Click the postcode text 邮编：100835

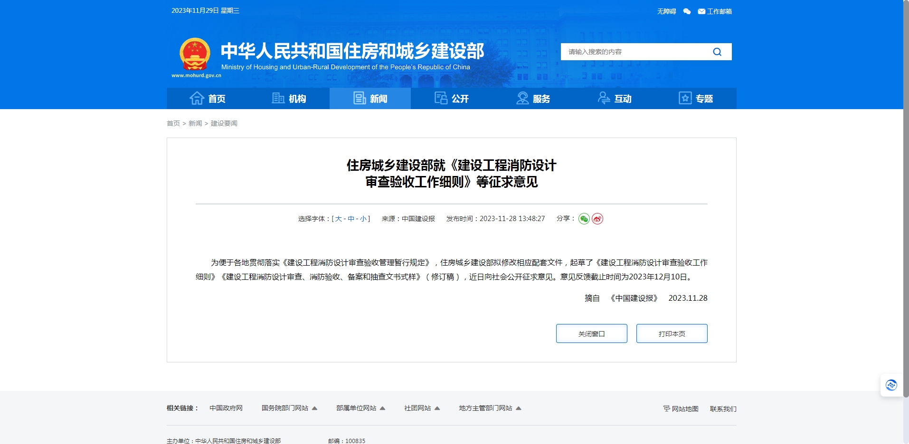point(347,441)
